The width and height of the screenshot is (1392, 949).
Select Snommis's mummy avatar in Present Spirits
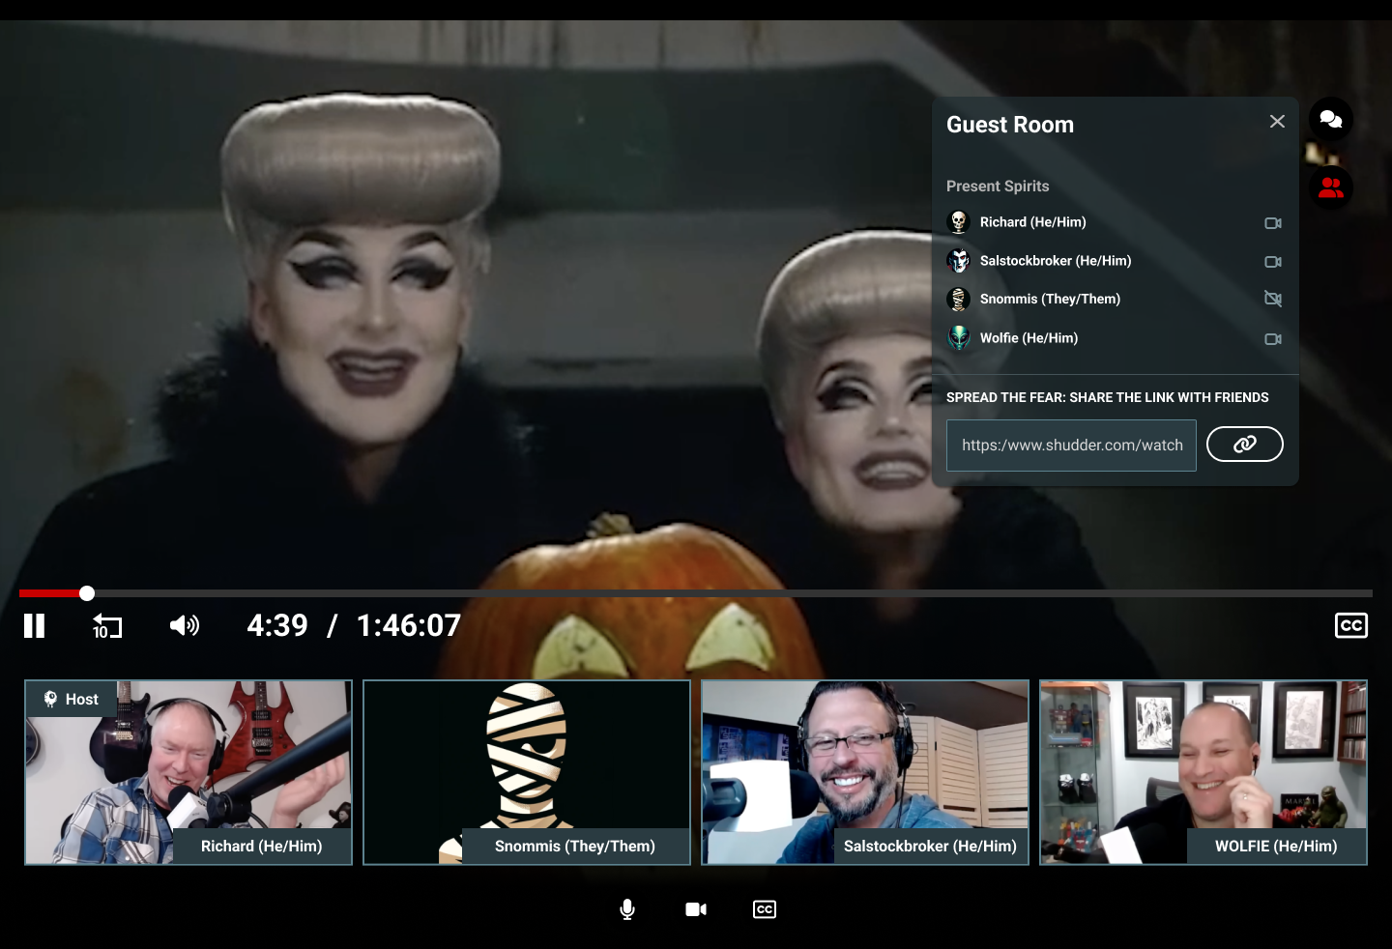[959, 300]
